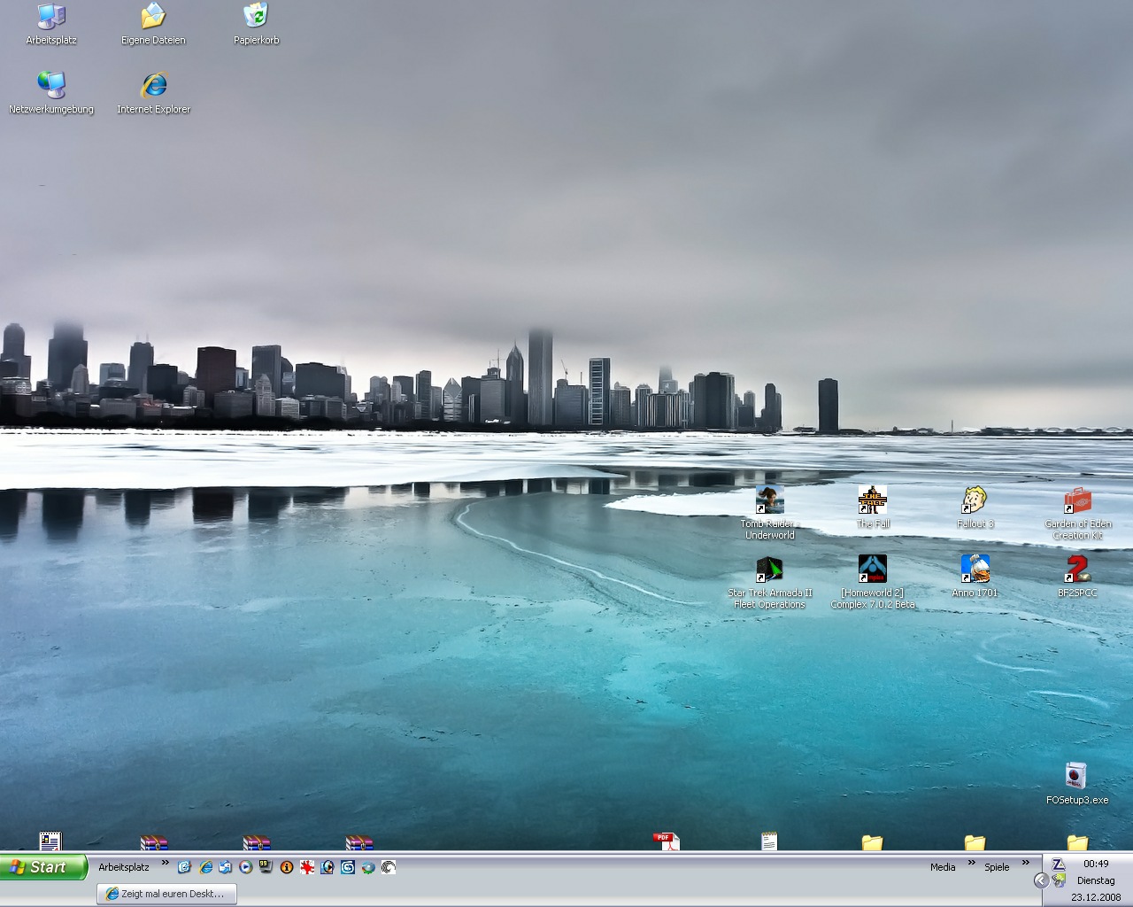Open the Arbeitsplatz desktop icon
The height and width of the screenshot is (907, 1133).
pos(51,18)
